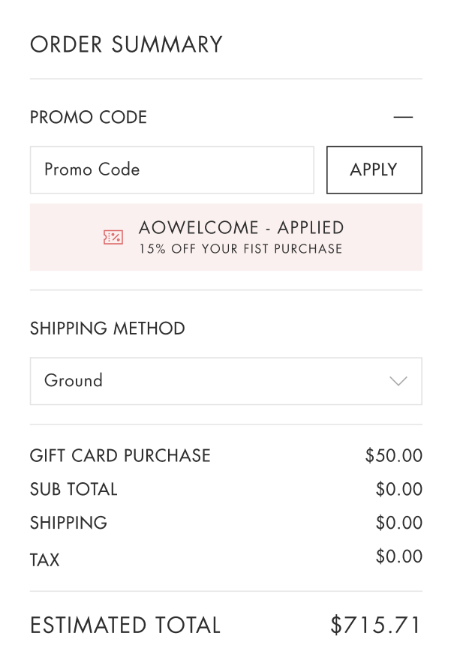This screenshot has height=669, width=451.
Task: Click the SHIPPING METHOD label
Action: click(107, 328)
